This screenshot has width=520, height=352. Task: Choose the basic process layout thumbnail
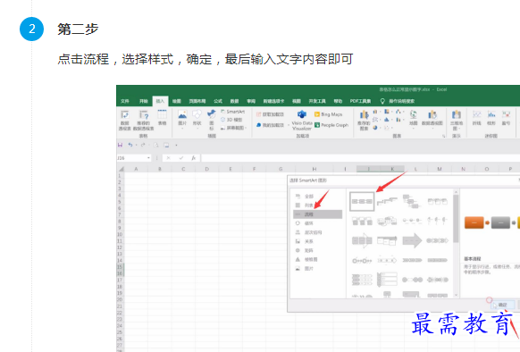tap(362, 201)
